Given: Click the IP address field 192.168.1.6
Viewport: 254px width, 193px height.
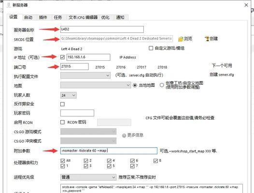Looking at the screenshot, I should [88, 57].
